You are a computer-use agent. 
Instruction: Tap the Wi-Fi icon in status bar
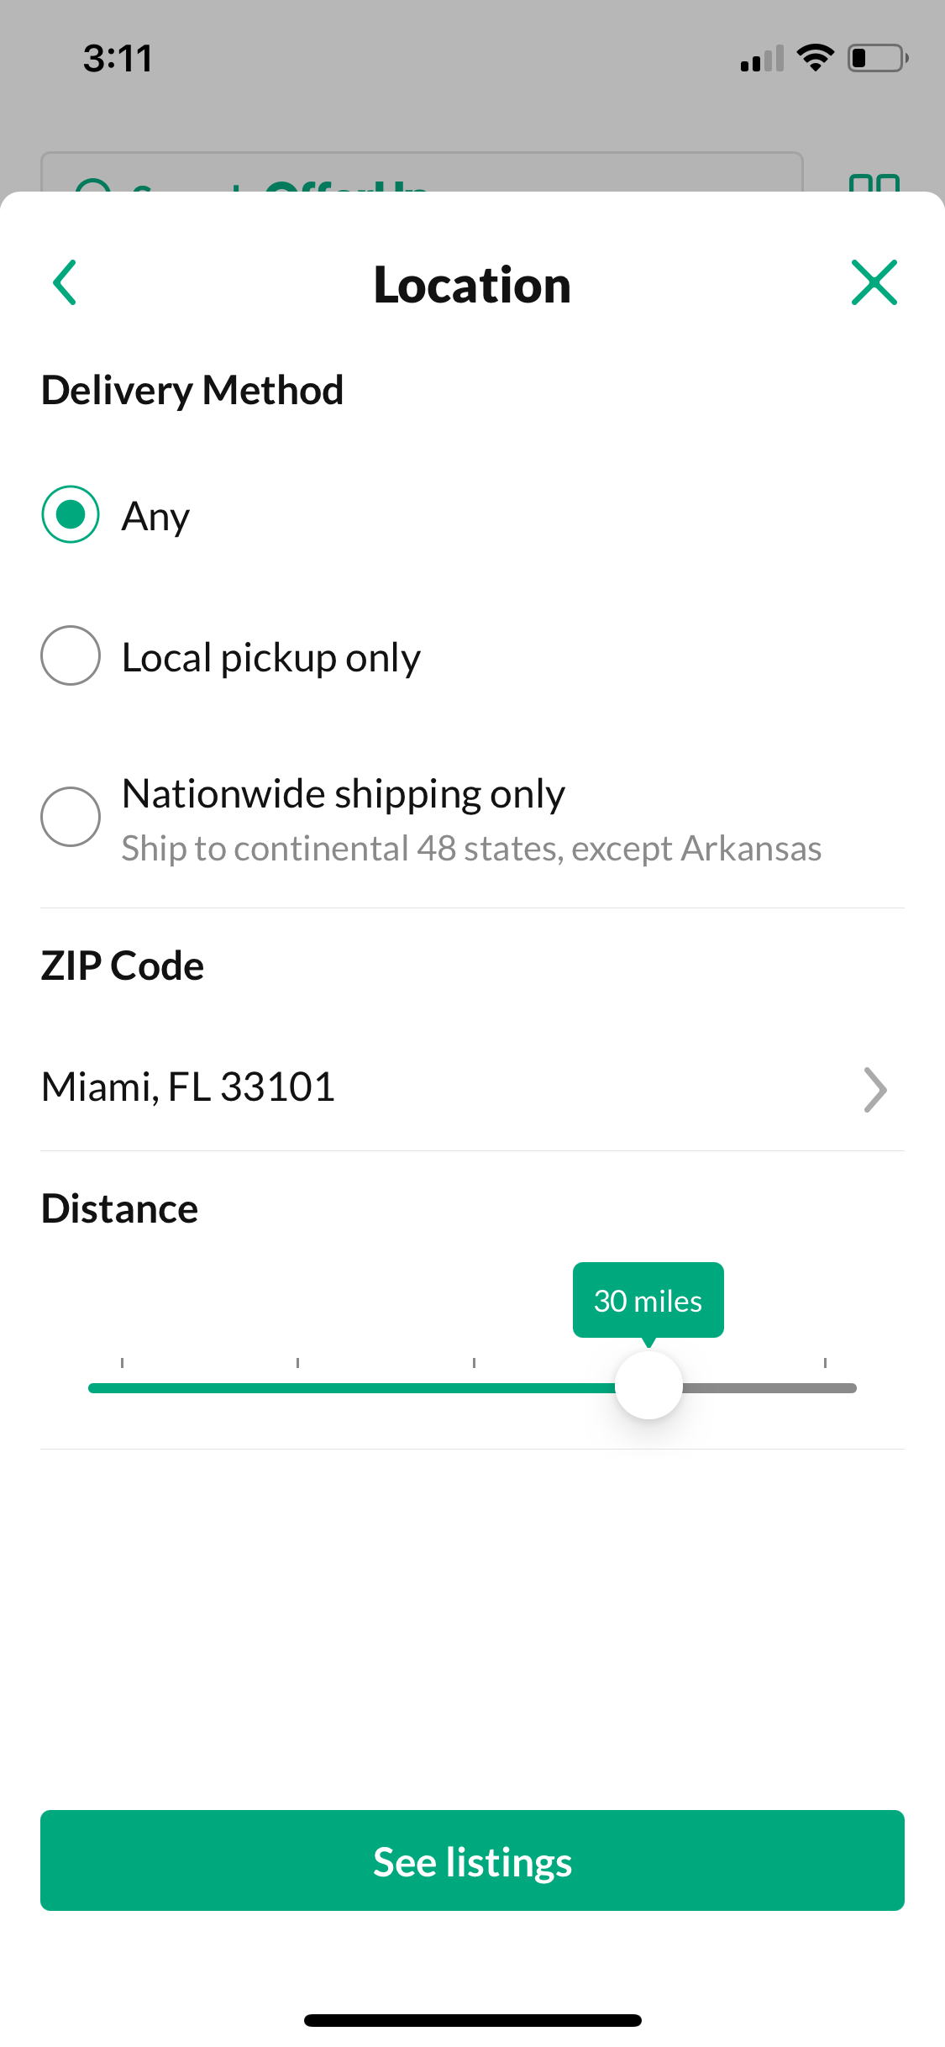coord(815,58)
